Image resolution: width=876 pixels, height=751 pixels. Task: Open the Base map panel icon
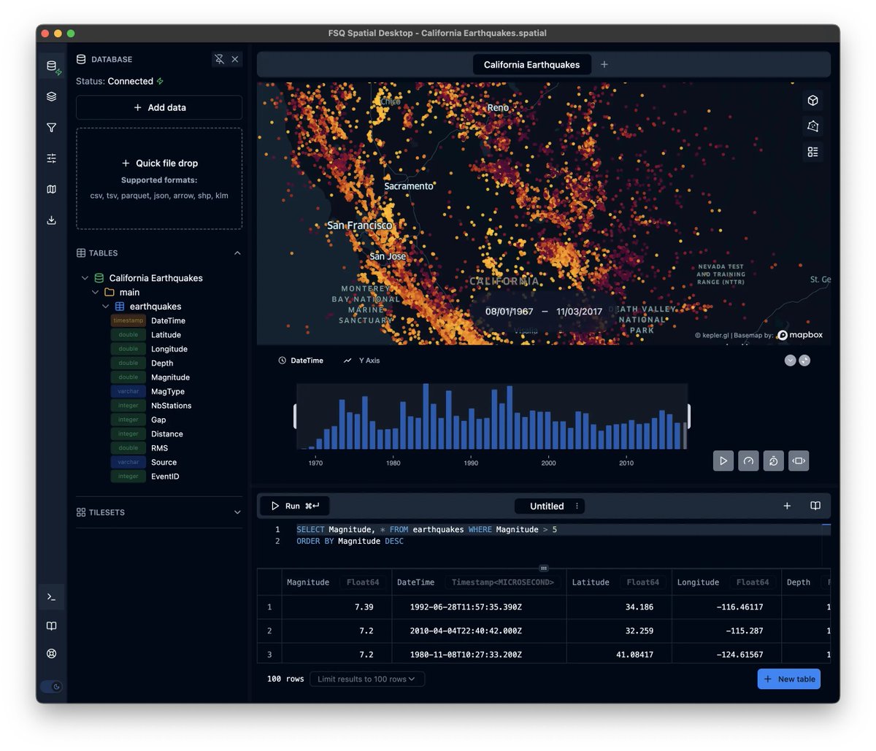coord(51,189)
